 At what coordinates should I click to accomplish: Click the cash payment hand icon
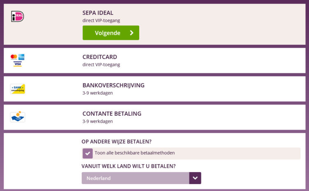18,117
